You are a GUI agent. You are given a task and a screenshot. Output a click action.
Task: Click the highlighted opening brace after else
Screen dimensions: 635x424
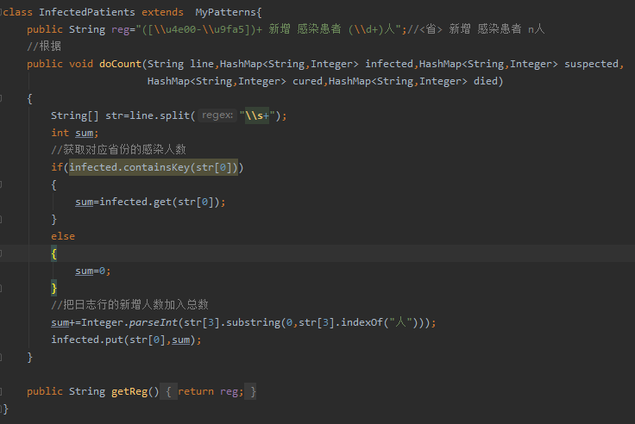pyautogui.click(x=54, y=253)
